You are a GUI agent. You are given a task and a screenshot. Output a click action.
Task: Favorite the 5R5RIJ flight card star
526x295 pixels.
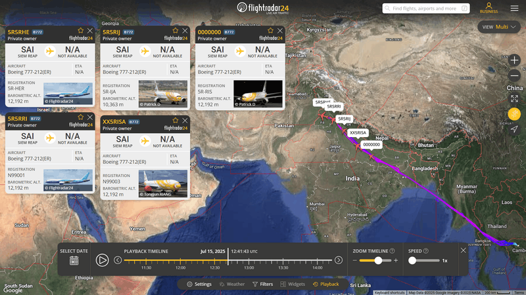[x=176, y=30]
